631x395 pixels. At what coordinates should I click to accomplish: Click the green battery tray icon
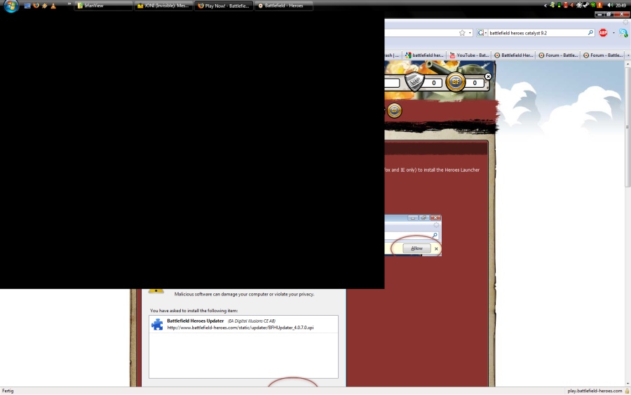[559, 5]
